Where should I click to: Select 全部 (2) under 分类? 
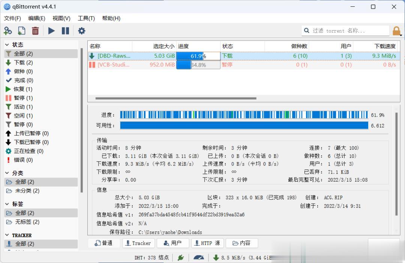click(x=41, y=182)
